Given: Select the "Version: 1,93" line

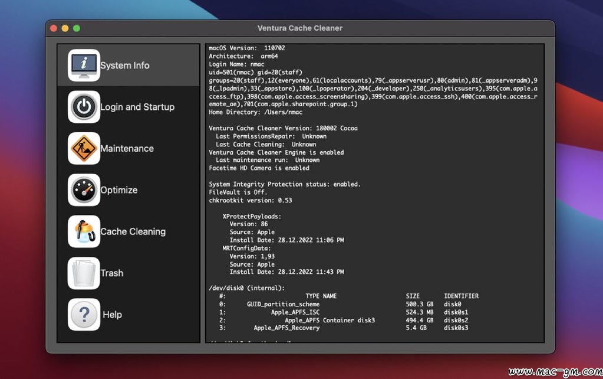Looking at the screenshot, I should click(x=252, y=257).
